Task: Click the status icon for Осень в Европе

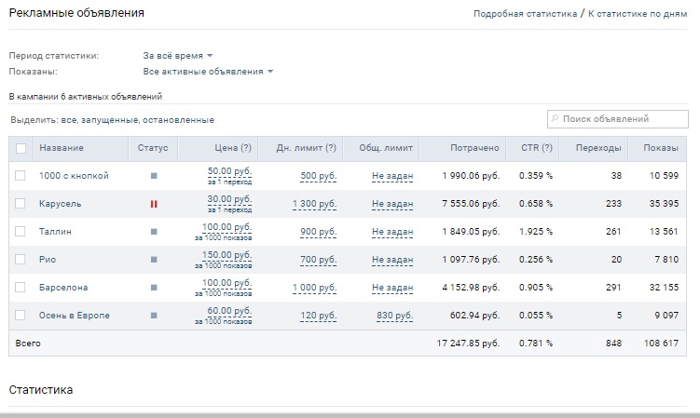Action: coord(153,316)
